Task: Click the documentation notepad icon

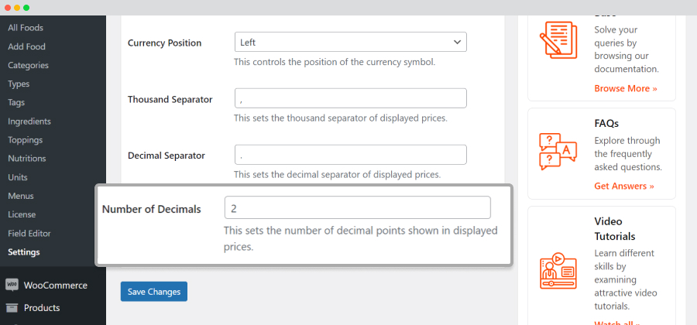Action: point(558,40)
